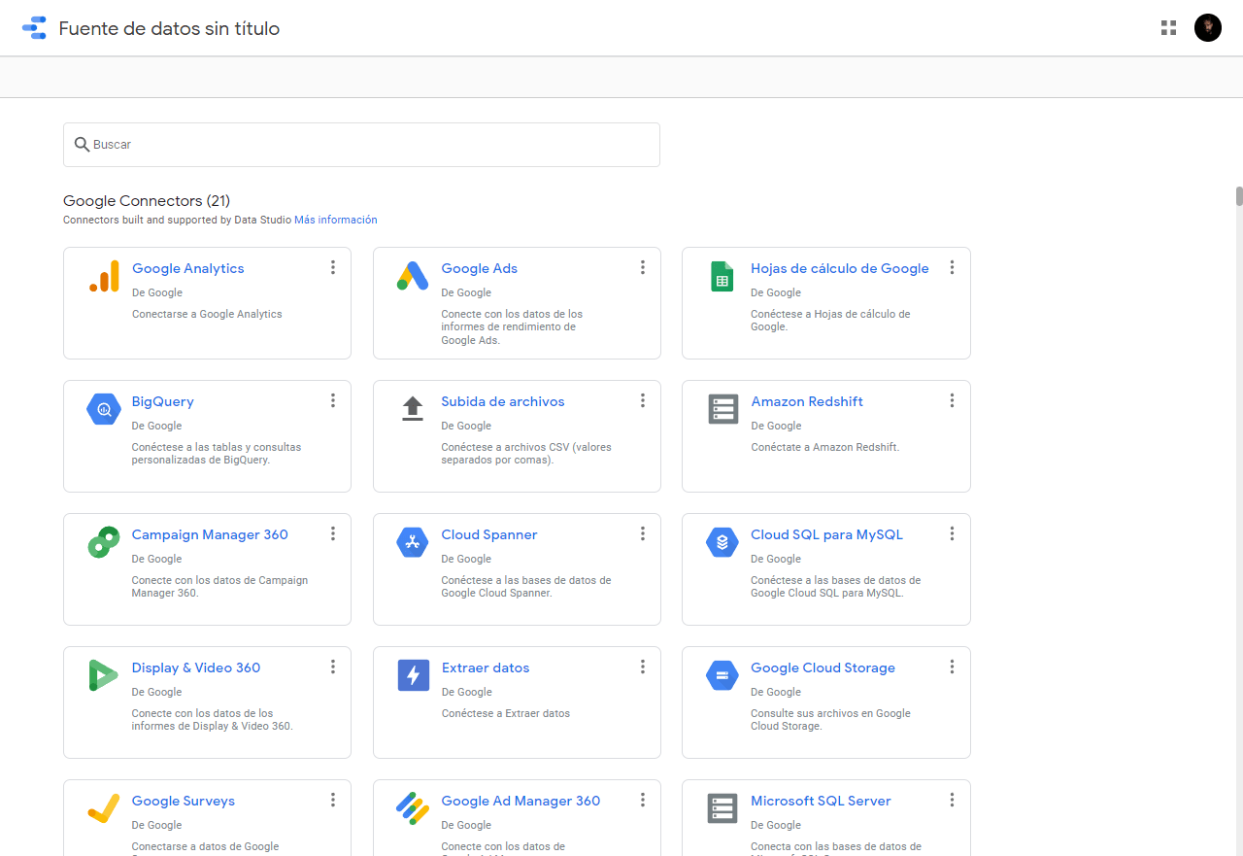This screenshot has width=1243, height=856.
Task: Open more options for Cloud Spanner
Action: 643,533
